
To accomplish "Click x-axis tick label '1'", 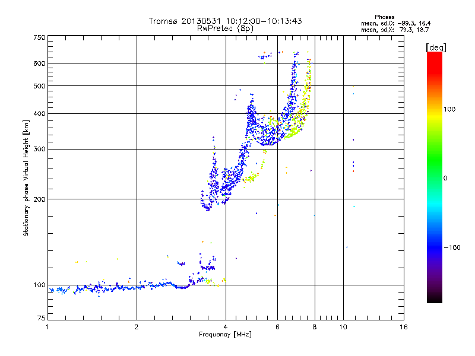I will (x=47, y=327).
